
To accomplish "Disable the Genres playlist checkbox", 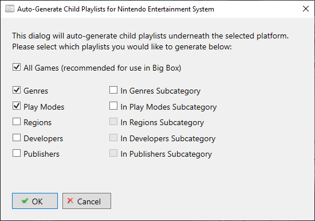I will (17, 90).
